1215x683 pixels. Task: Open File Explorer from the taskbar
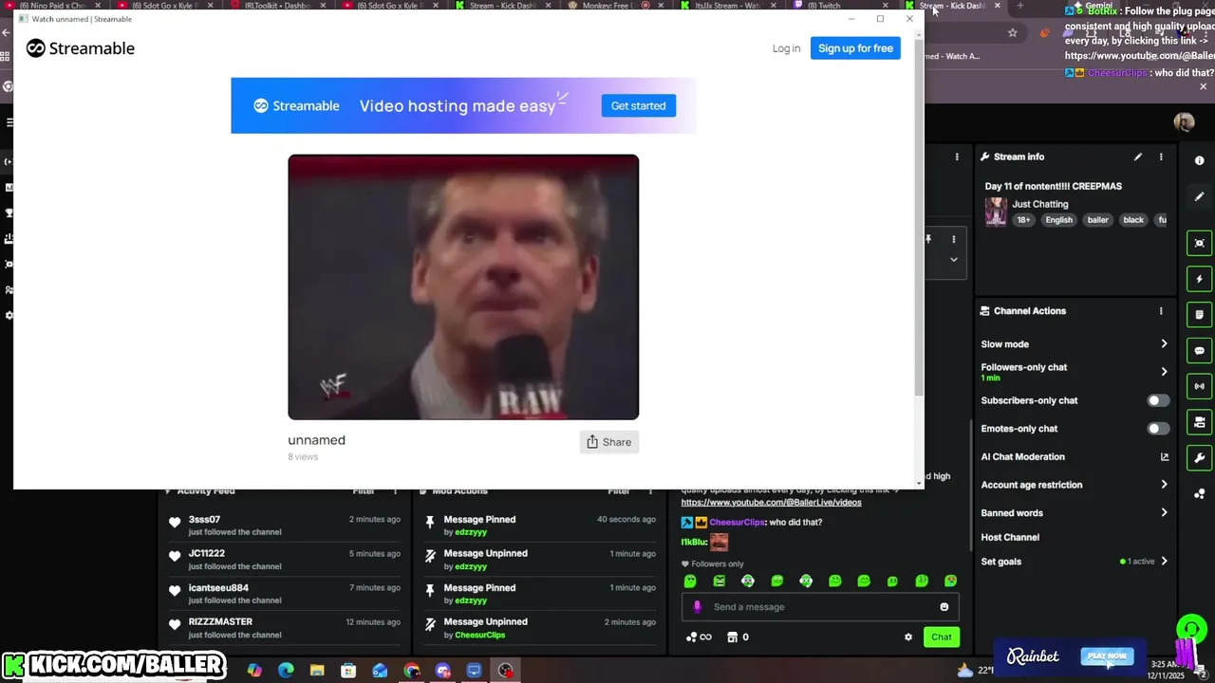317,671
